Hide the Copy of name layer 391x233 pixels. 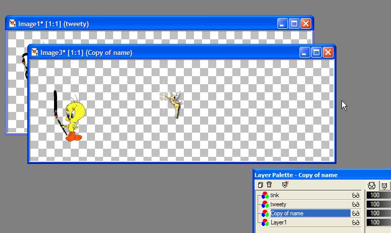click(x=356, y=214)
